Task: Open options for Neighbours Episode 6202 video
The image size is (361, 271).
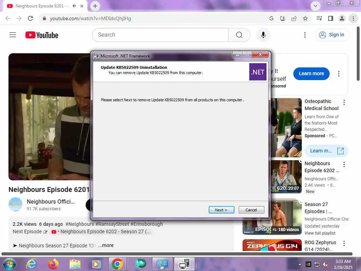Action: (x=344, y=164)
